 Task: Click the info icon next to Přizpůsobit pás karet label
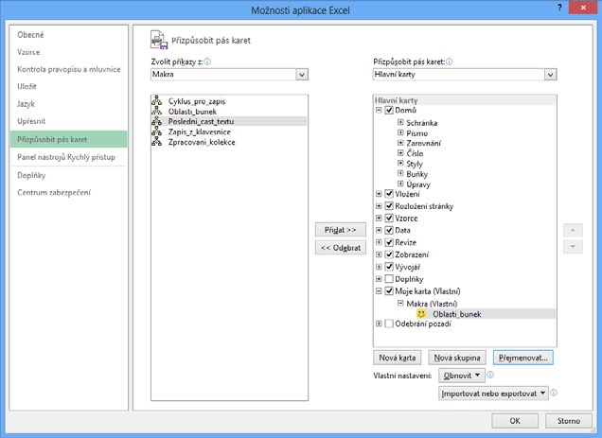(450, 61)
